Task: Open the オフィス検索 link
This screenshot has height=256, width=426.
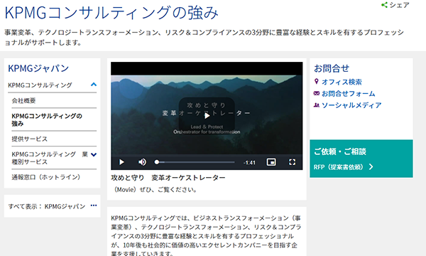Action: pos(342,82)
